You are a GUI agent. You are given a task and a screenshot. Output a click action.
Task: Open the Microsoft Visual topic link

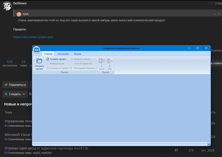point(18,135)
